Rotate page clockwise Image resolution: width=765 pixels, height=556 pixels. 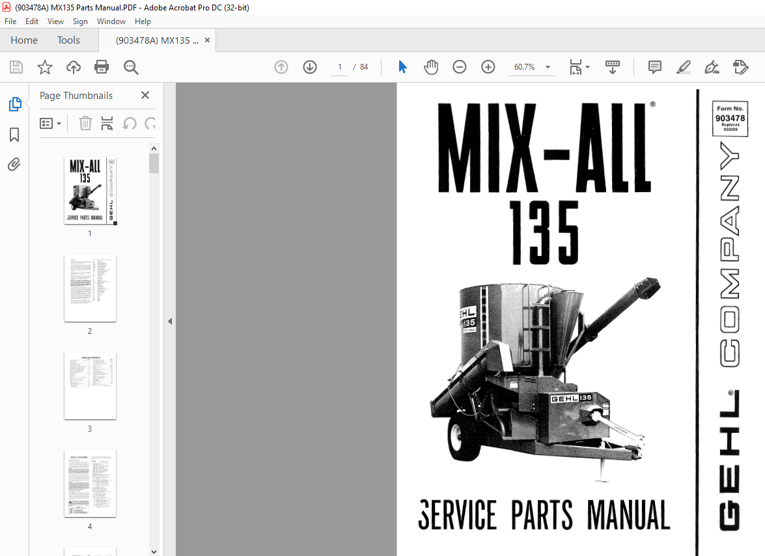pos(150,124)
